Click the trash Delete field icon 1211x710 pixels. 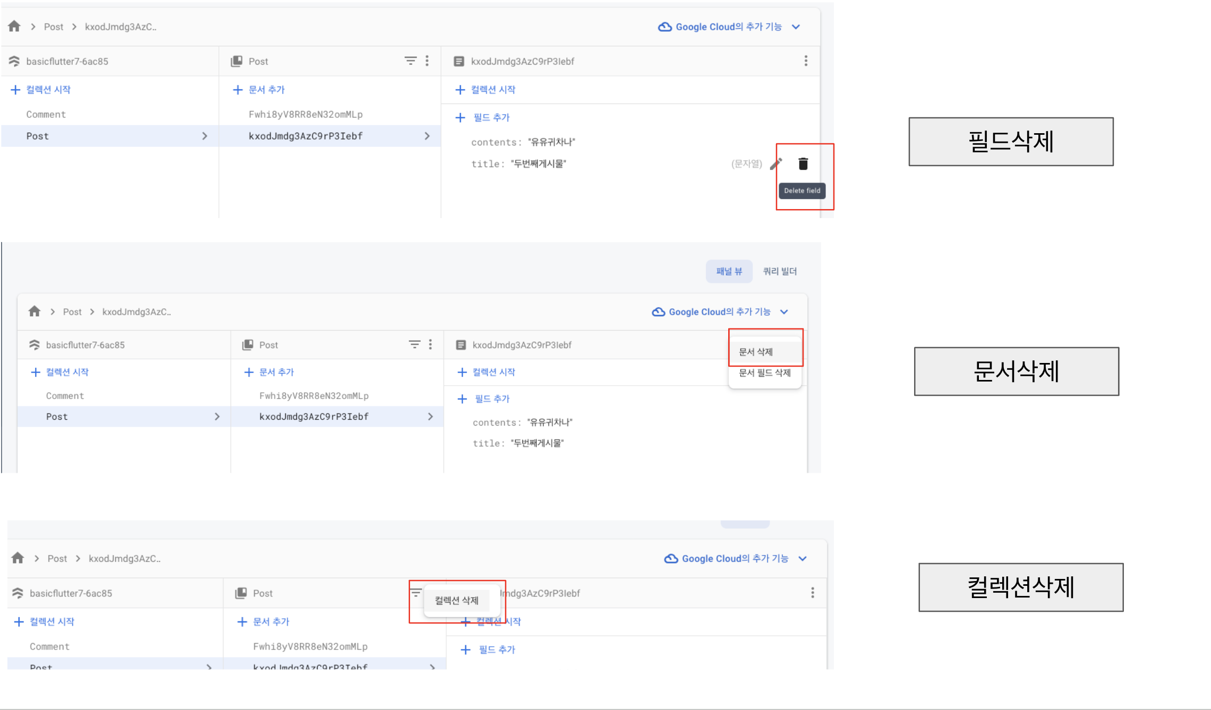point(803,164)
